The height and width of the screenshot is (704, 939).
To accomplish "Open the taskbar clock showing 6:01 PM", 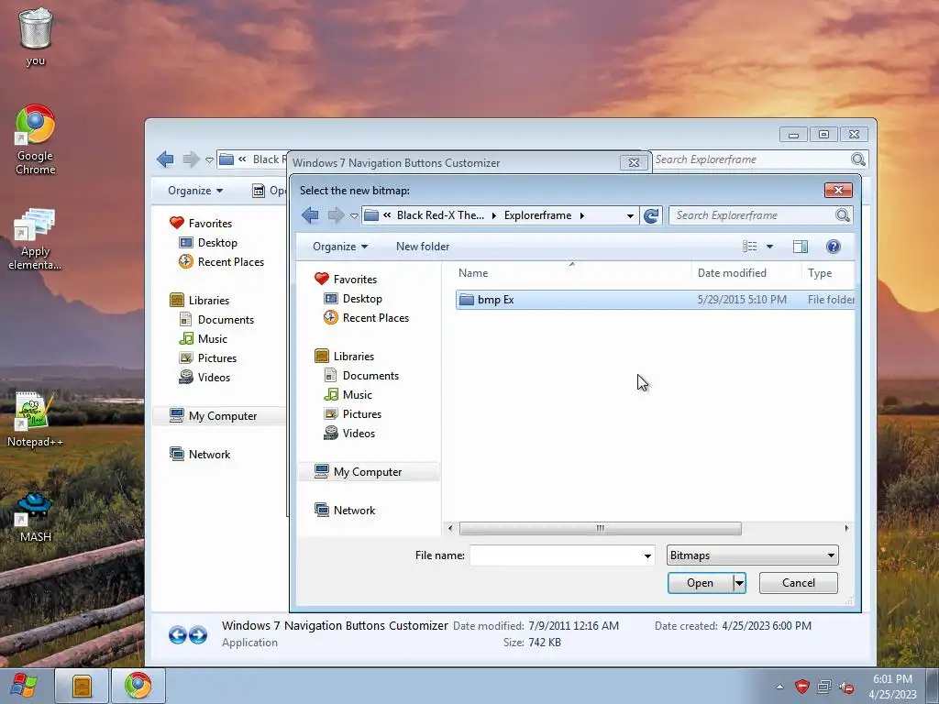I will coord(892,687).
